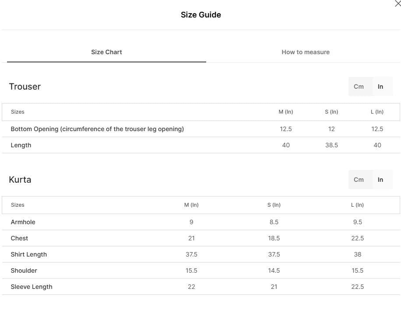This screenshot has width=401, height=326.
Task: Select the Shoulder row label
Action: pos(24,271)
